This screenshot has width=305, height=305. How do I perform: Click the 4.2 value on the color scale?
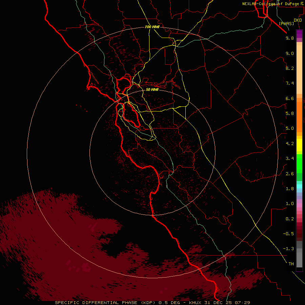coord(290,144)
